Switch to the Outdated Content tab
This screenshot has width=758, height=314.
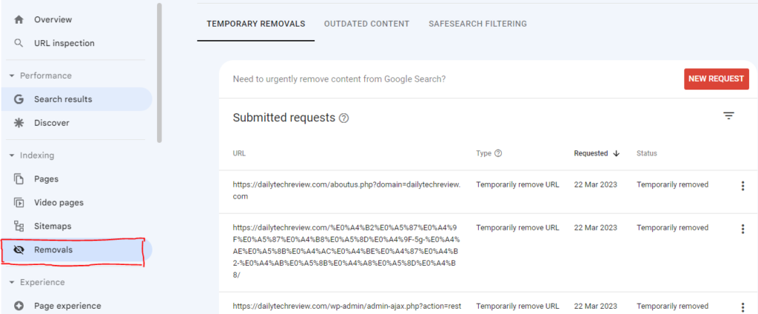[366, 24]
